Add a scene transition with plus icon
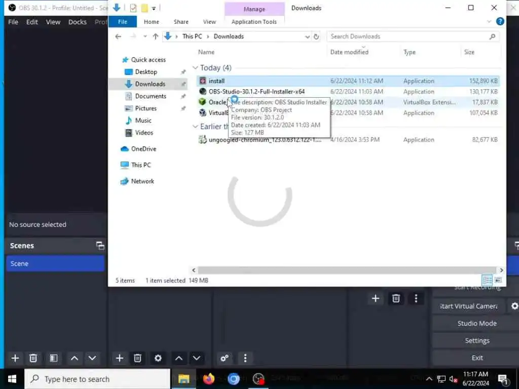 coord(376,299)
